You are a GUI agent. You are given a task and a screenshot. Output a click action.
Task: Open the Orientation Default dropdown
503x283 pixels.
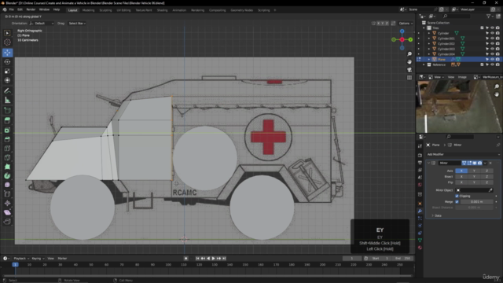[x=42, y=24]
